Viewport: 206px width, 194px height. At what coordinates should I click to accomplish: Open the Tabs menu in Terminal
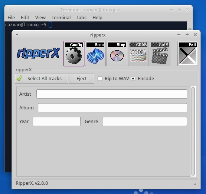pyautogui.click(x=81, y=17)
